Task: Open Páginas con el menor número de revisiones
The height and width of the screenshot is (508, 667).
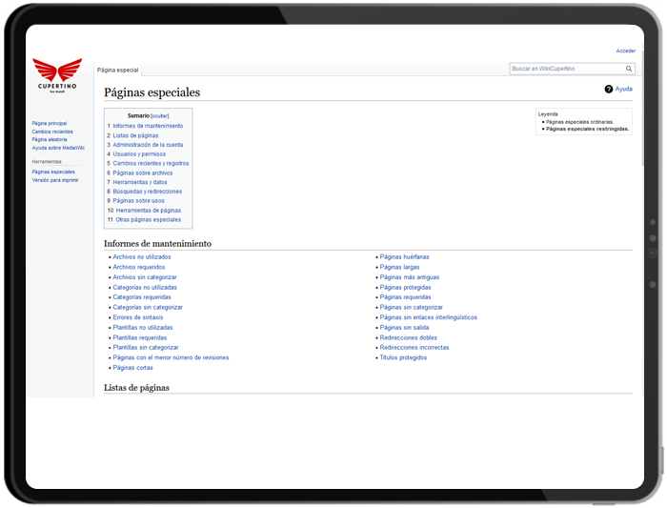Action: [x=171, y=357]
